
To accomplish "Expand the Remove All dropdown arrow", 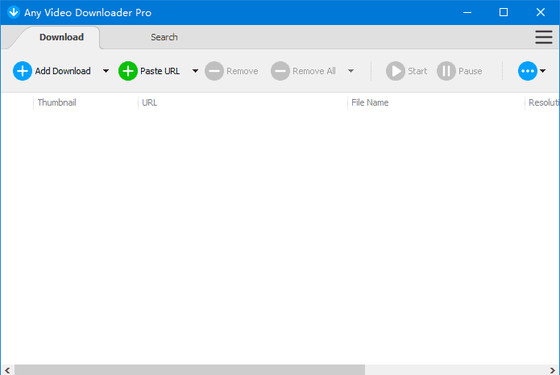I will coord(351,71).
